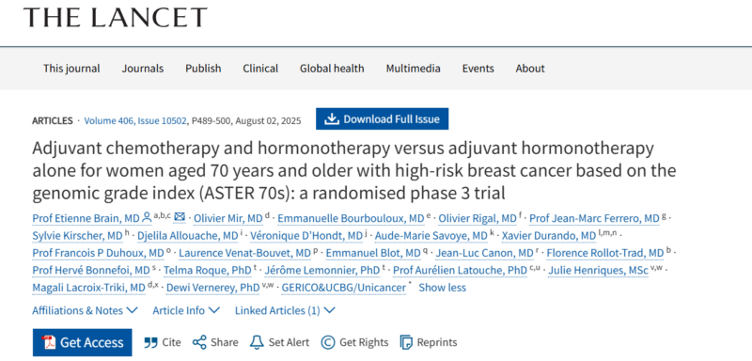Select the Multimedia navigation item
The height and width of the screenshot is (361, 752).
click(413, 69)
